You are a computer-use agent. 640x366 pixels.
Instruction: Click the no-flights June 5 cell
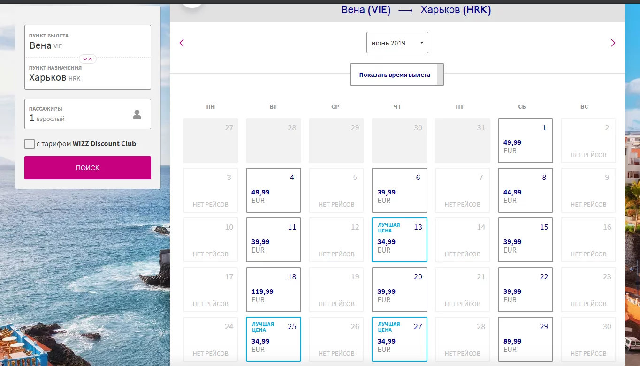(336, 190)
